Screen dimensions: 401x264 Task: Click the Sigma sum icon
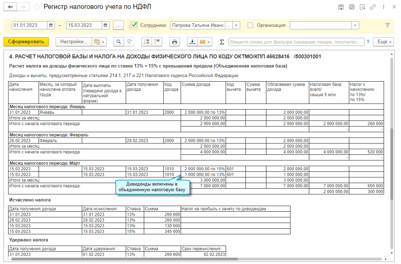(222, 42)
